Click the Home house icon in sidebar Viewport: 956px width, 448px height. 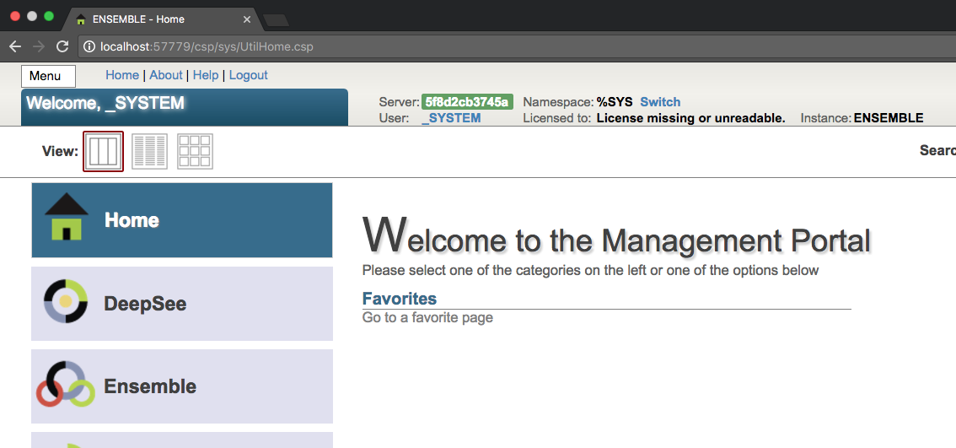tap(67, 218)
